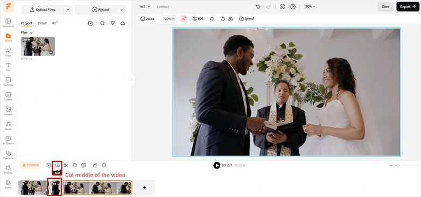This screenshot has height=197, width=421.
Task: Open the Effects sidebar panel
Action: pos(8,170)
